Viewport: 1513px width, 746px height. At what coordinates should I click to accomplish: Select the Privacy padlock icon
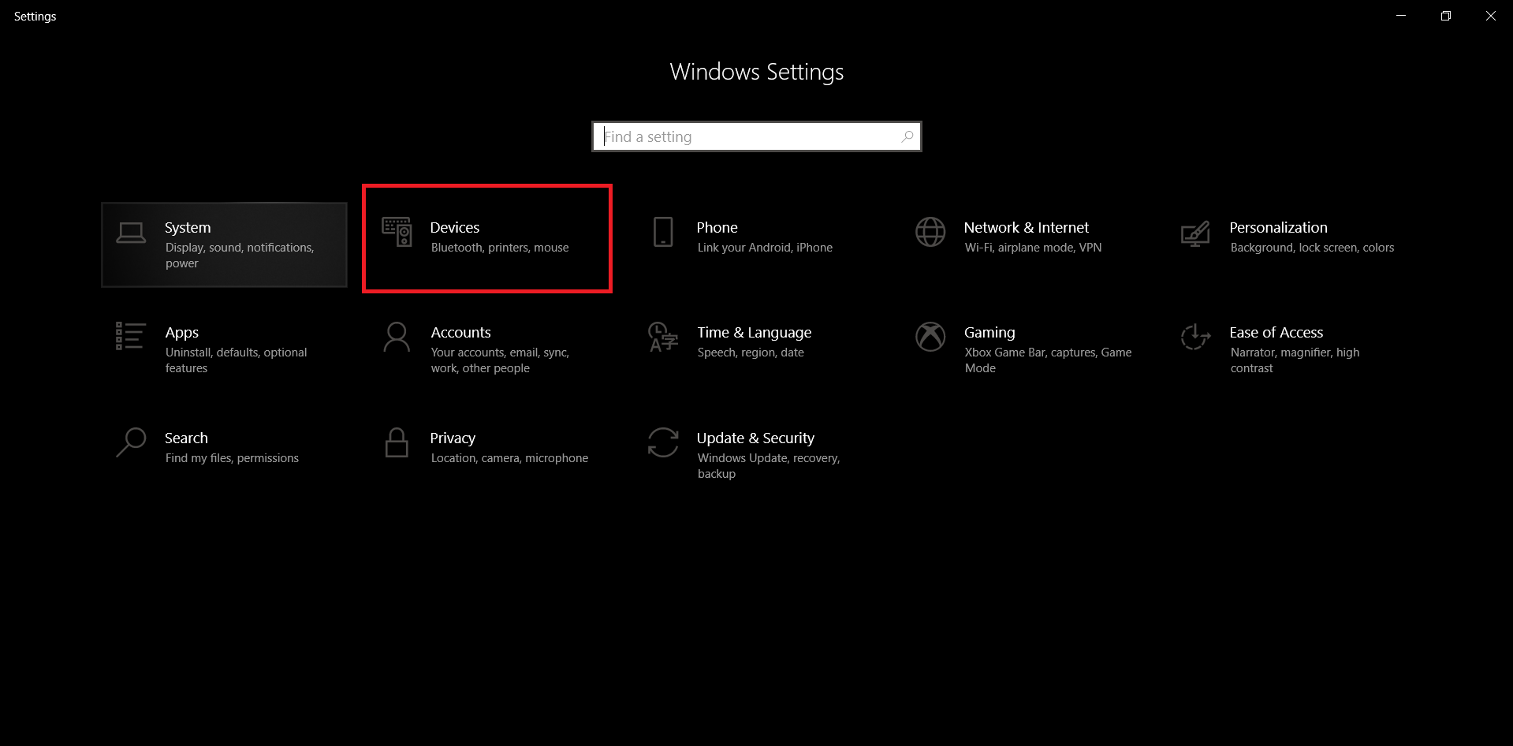(x=397, y=443)
